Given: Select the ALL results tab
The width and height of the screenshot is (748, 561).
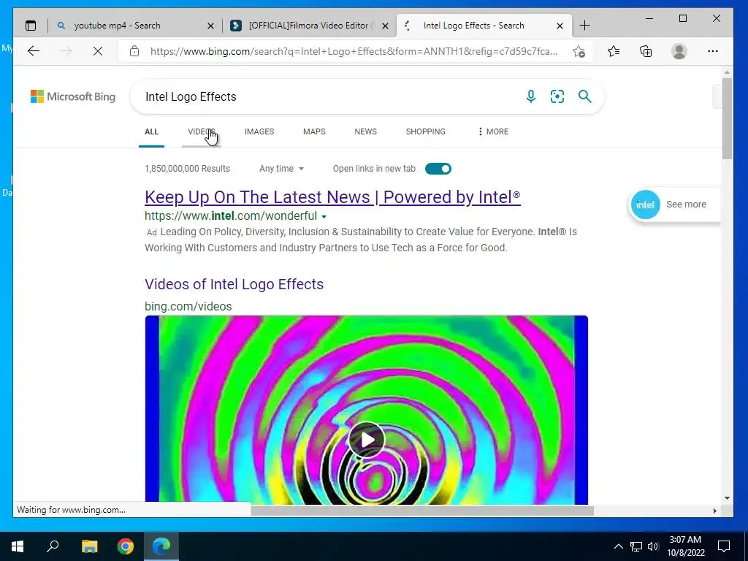Looking at the screenshot, I should pyautogui.click(x=151, y=131).
